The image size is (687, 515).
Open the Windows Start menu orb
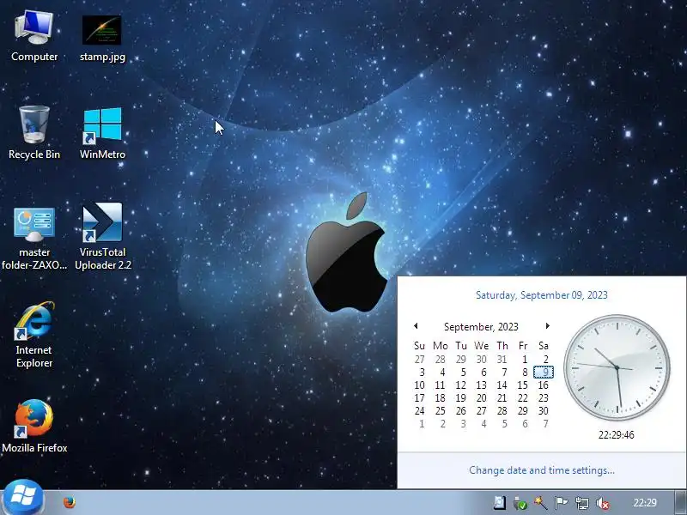click(23, 498)
